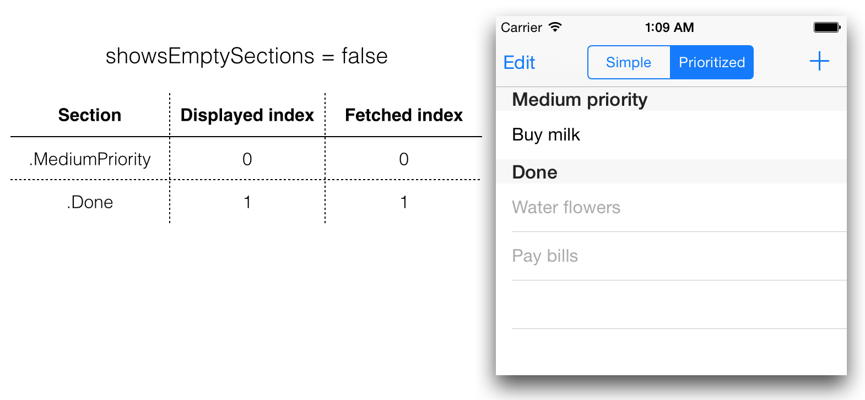
Task: Click the showsEmptySections = false title
Action: pos(246,56)
